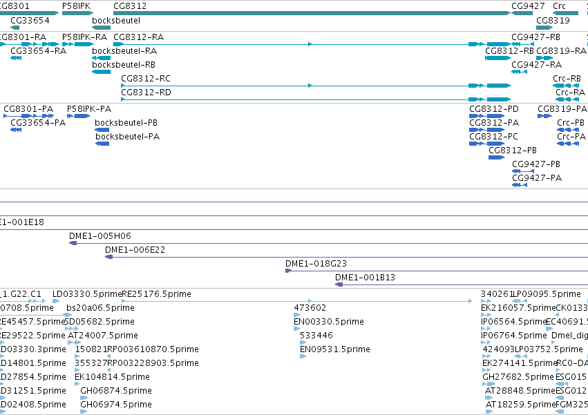Click the GH06974.5prime EST label
The height and width of the screenshot is (415, 588).
point(116,405)
